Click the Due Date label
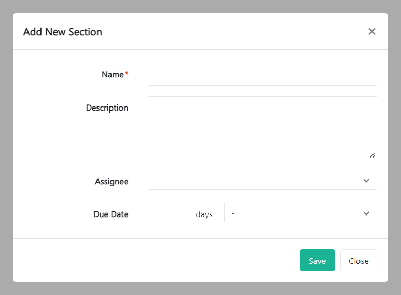This screenshot has height=295, width=401. (110, 214)
